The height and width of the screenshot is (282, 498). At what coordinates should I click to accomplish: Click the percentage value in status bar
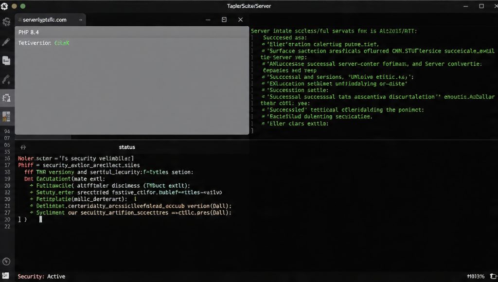[x=476, y=276]
